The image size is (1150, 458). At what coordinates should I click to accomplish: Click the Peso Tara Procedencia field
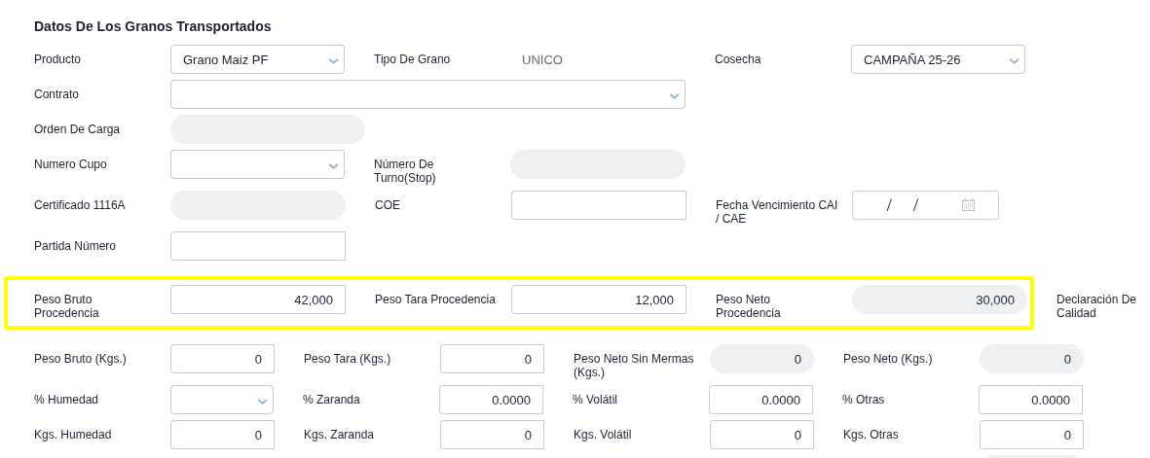(x=599, y=299)
